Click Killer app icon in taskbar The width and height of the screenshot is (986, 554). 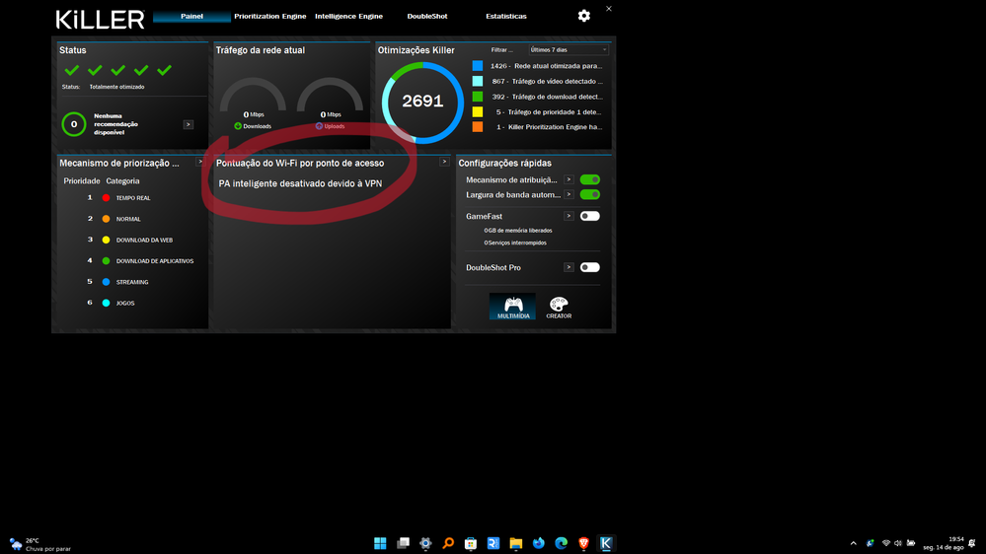(x=606, y=543)
